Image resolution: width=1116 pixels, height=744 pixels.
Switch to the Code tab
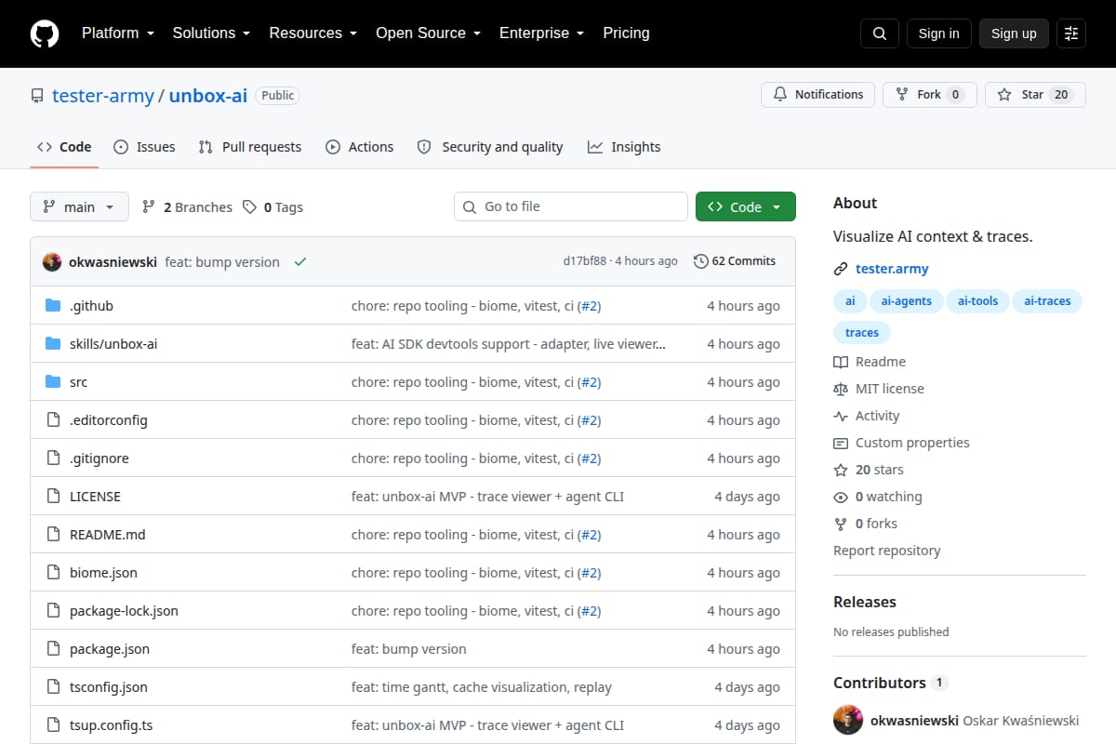click(x=64, y=147)
